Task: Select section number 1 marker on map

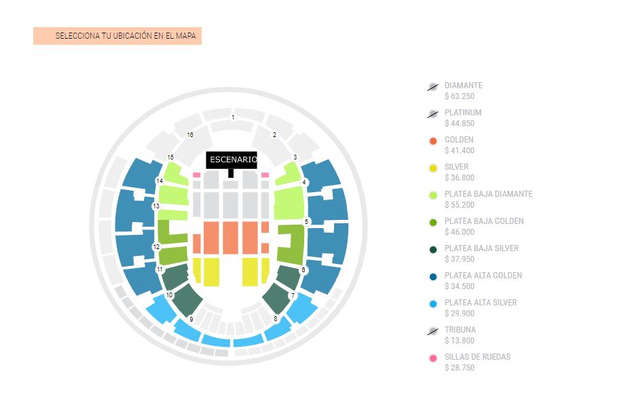Action: pos(233,117)
